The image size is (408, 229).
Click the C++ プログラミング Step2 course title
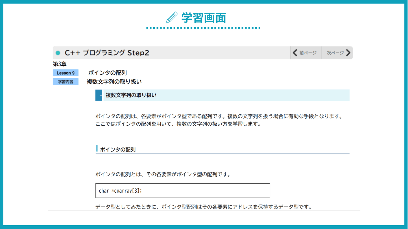tap(107, 53)
